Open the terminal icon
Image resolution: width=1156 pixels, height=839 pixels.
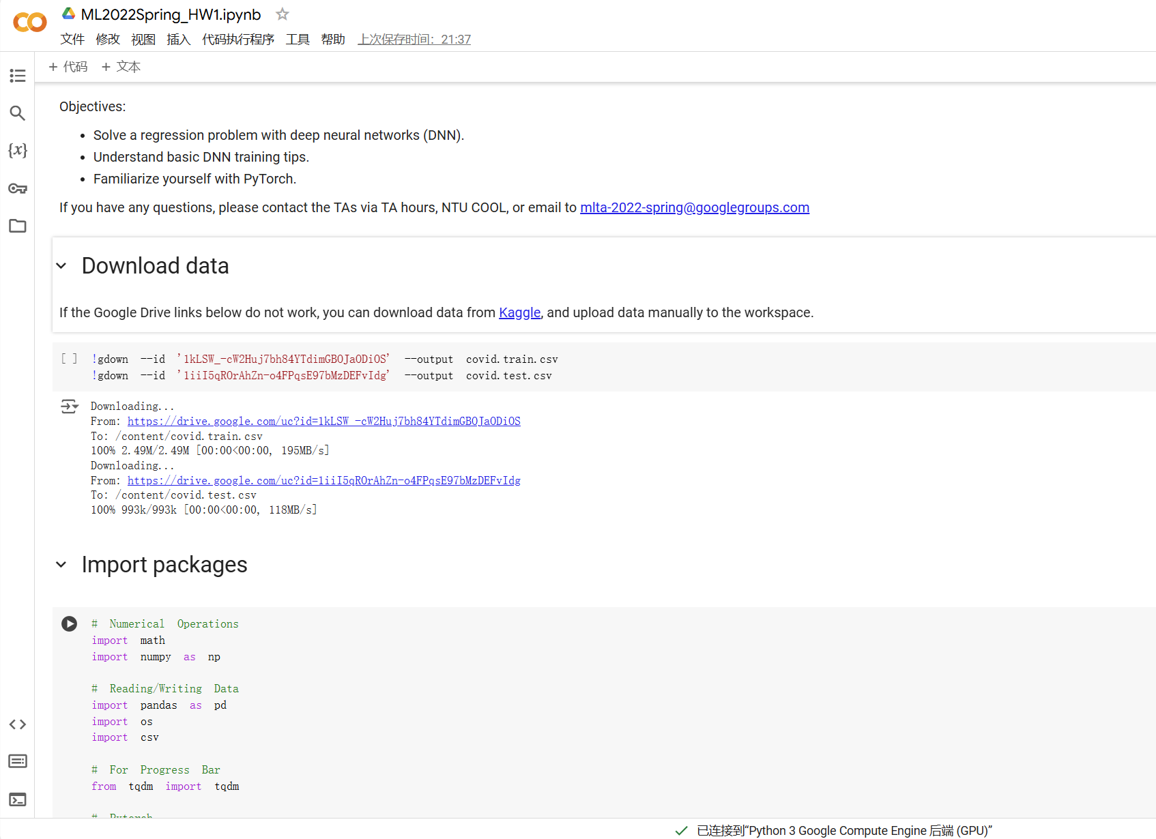(x=18, y=799)
